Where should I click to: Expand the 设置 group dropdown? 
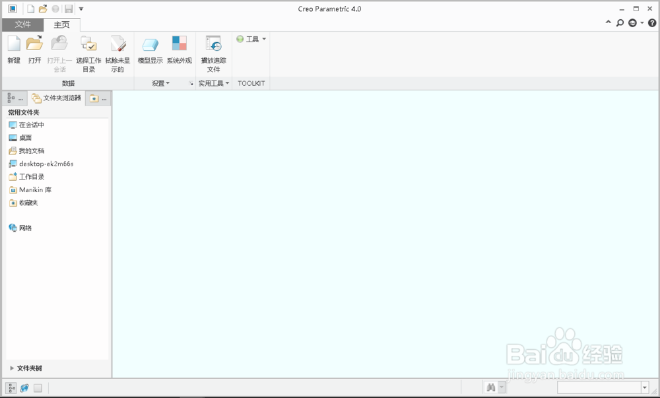(160, 83)
